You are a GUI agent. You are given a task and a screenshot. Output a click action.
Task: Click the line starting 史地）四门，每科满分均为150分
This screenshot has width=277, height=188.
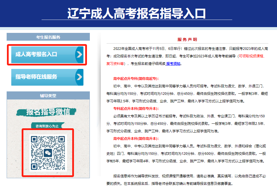[x=186, y=154]
